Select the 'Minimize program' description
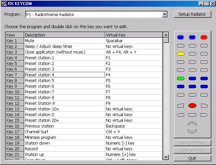216x165 pixels. click(x=65, y=137)
